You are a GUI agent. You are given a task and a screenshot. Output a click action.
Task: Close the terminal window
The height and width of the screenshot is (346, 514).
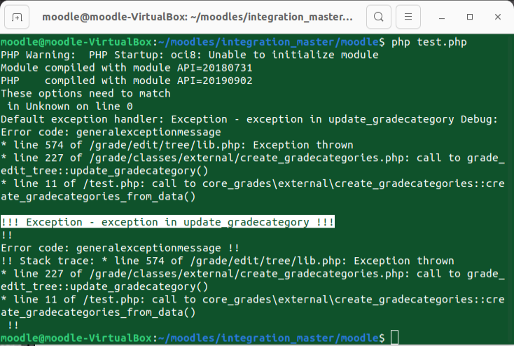pyautogui.click(x=498, y=17)
